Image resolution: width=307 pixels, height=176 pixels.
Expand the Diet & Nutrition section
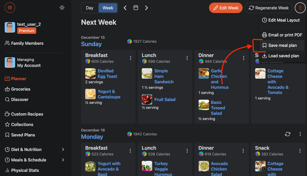pos(63,149)
